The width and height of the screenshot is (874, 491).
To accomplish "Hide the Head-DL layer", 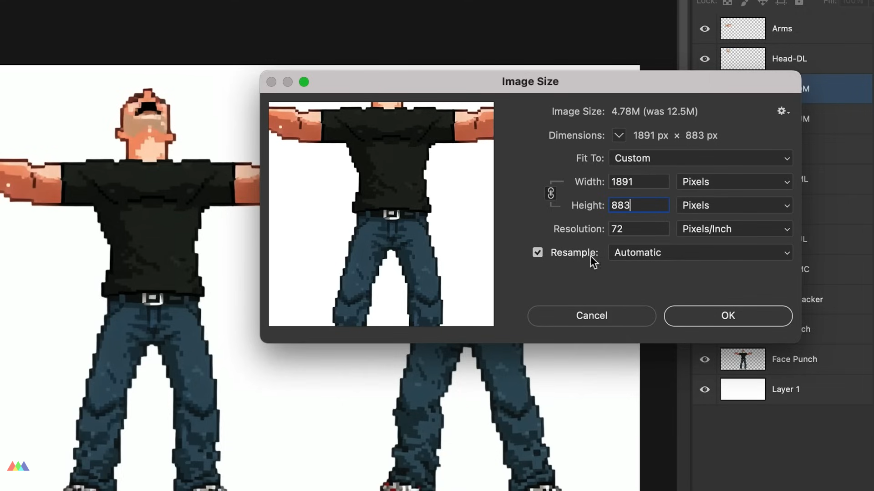I will 705,59.
